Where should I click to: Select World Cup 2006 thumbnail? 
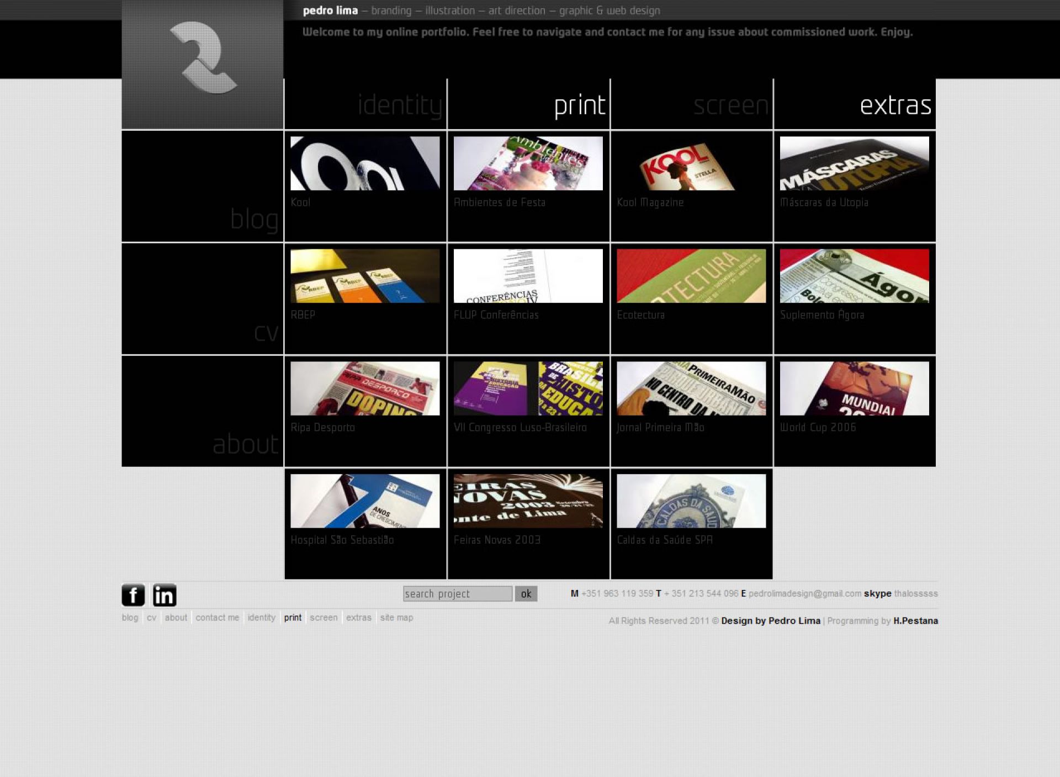coord(854,388)
